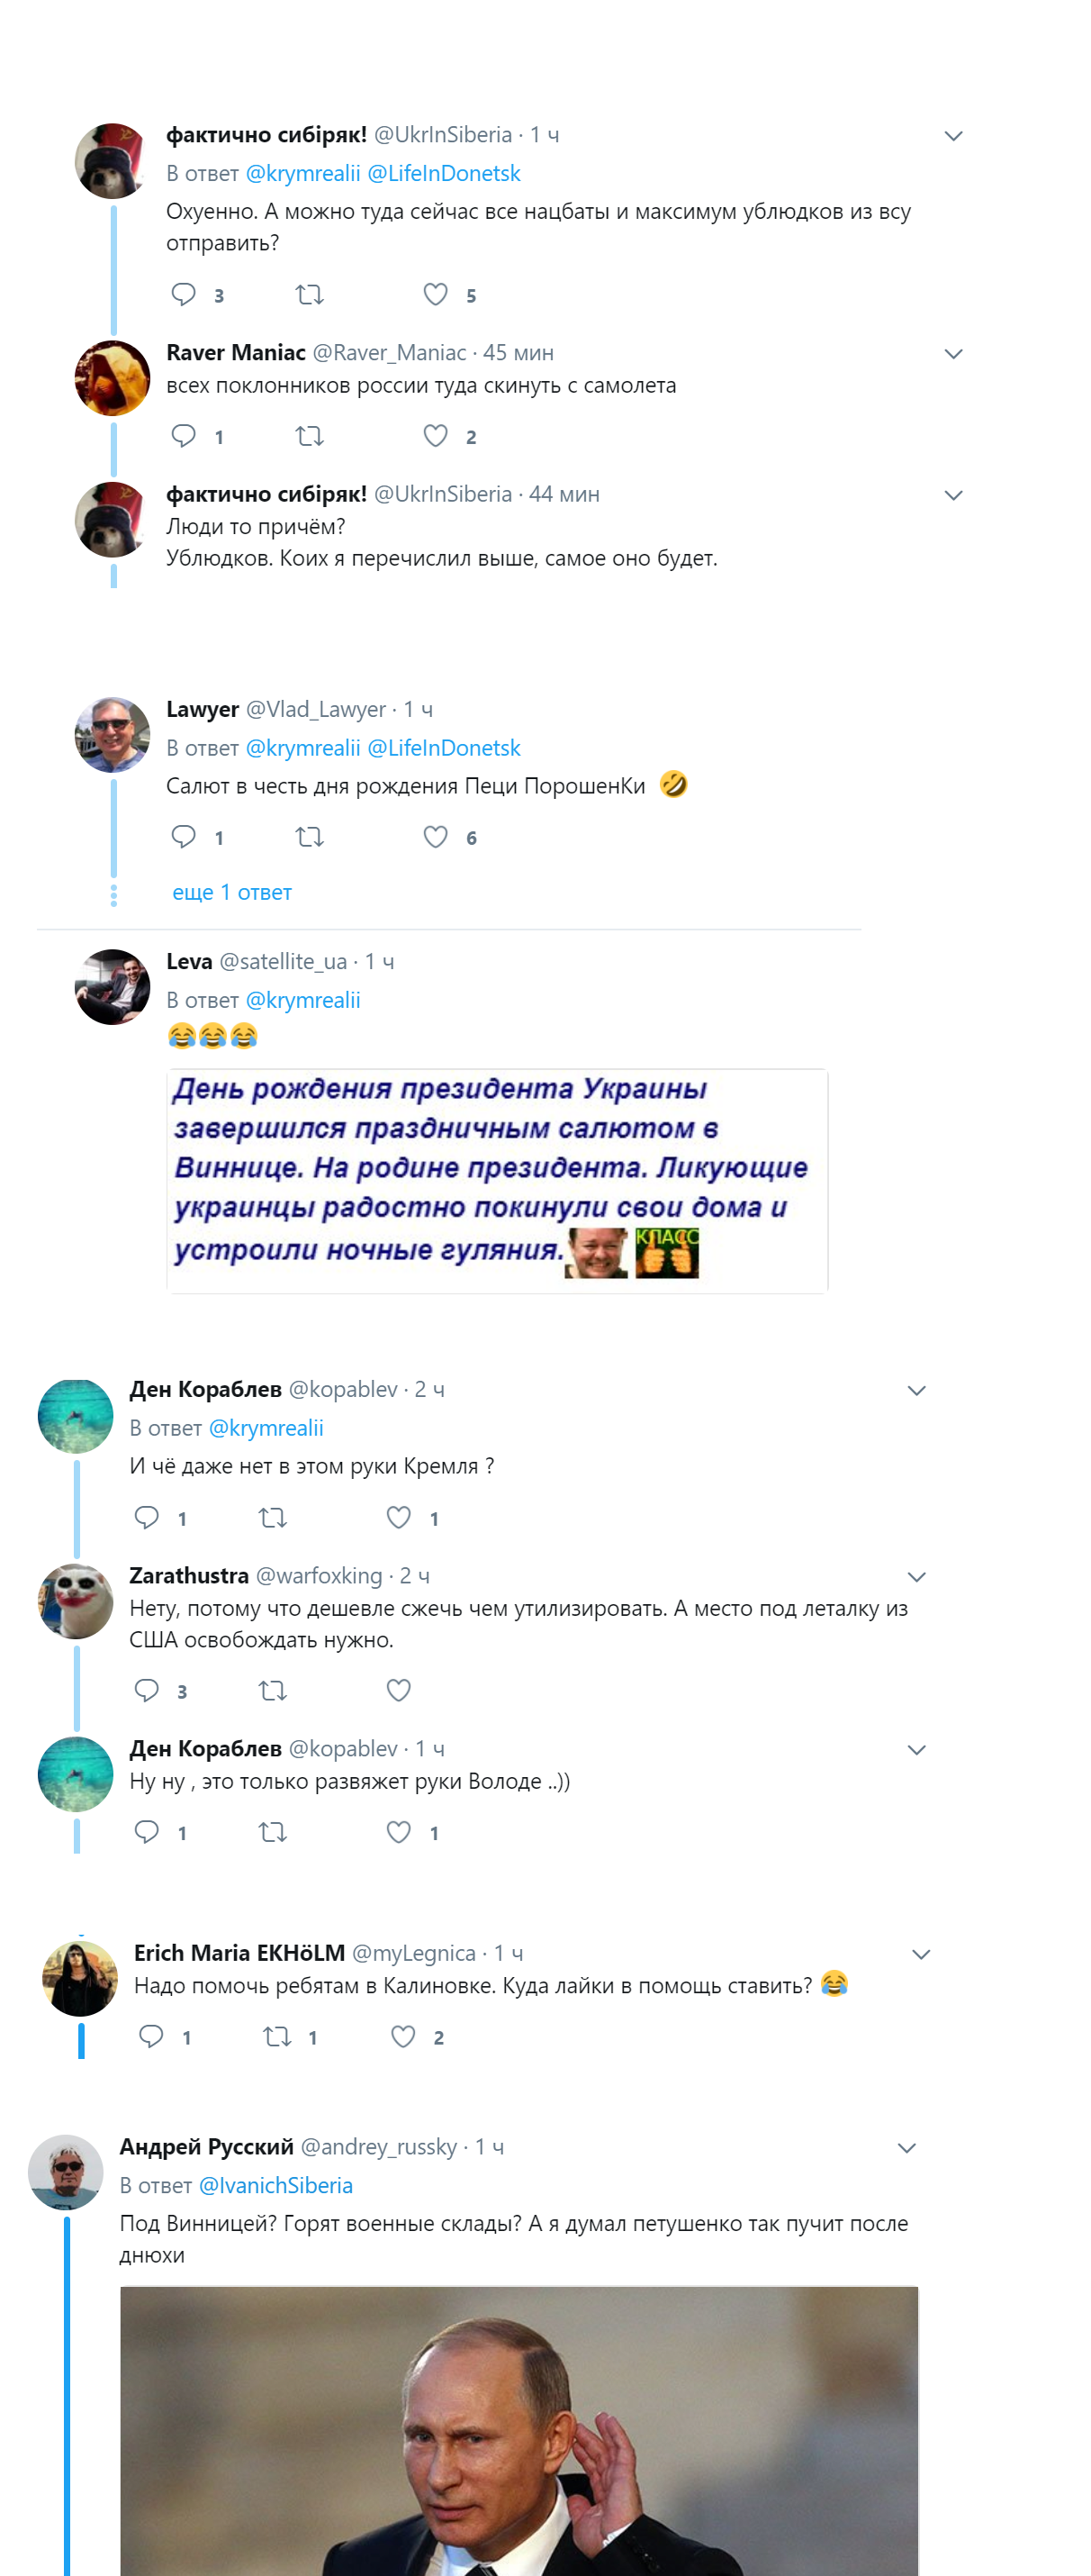Open the @LifeInDonetsk mention in Lawyer's tweet
Screen dimensions: 1091x2576
(444, 748)
